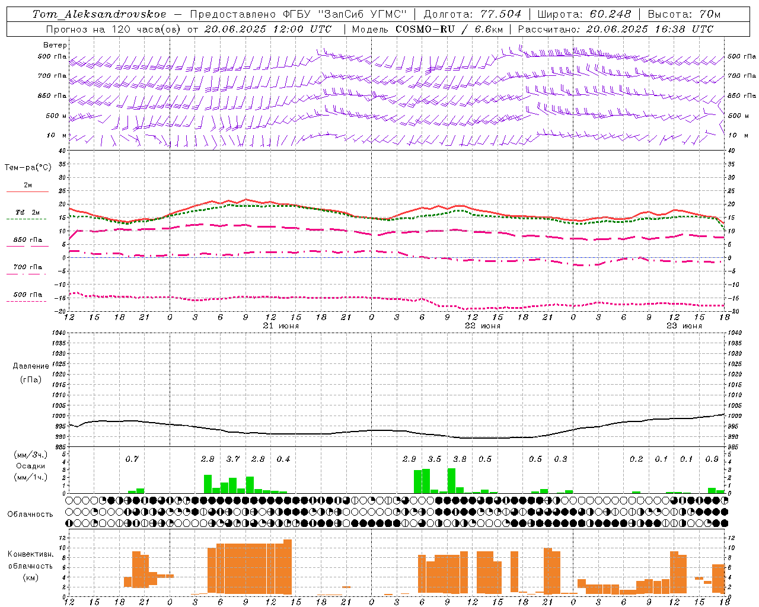Viewport: 759px width, 607px height.
Task: Click the 0.4 precipitation total value
Action: pos(283,459)
